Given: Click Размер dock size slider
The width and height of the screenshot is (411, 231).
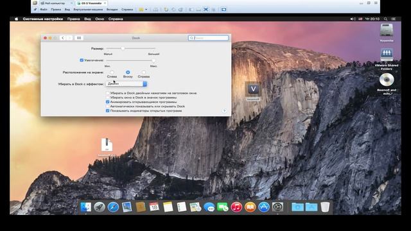Looking at the screenshot, I should coord(131,49).
